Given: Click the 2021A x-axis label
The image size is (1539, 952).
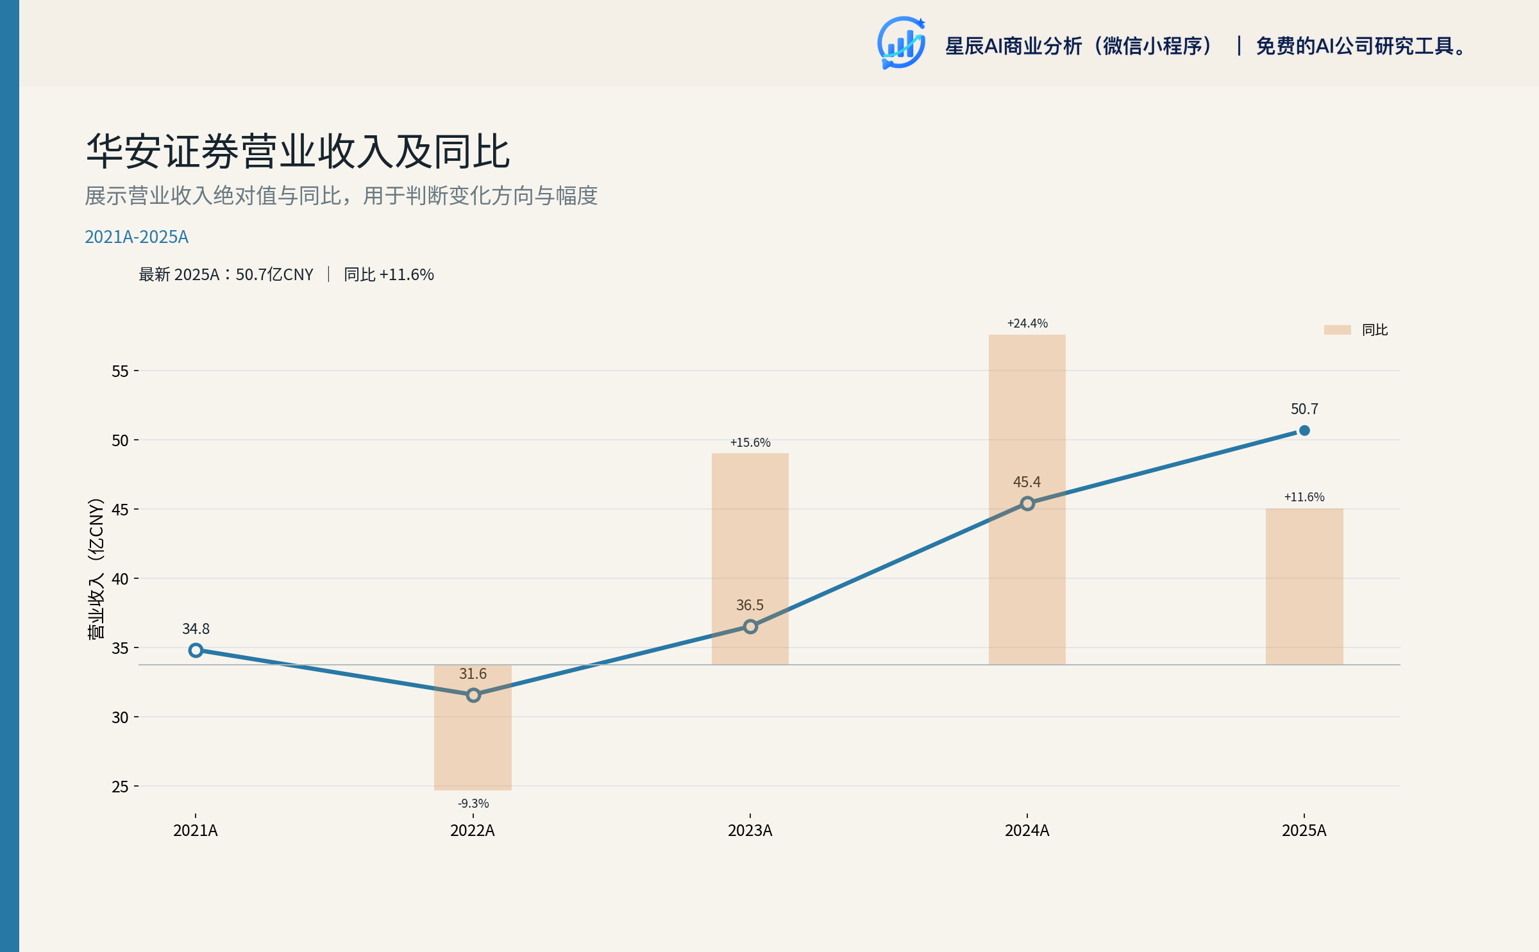Looking at the screenshot, I should click(196, 830).
